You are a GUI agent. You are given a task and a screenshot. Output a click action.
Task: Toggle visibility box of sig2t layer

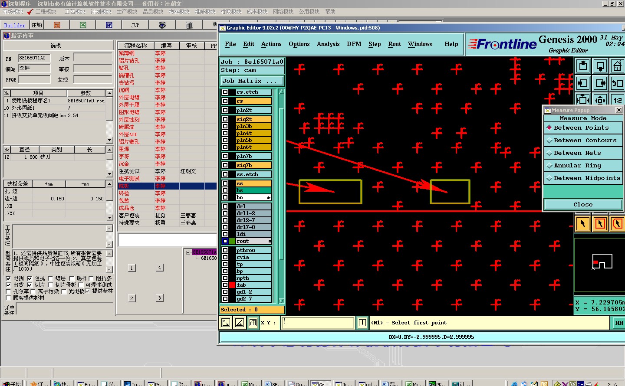click(225, 119)
